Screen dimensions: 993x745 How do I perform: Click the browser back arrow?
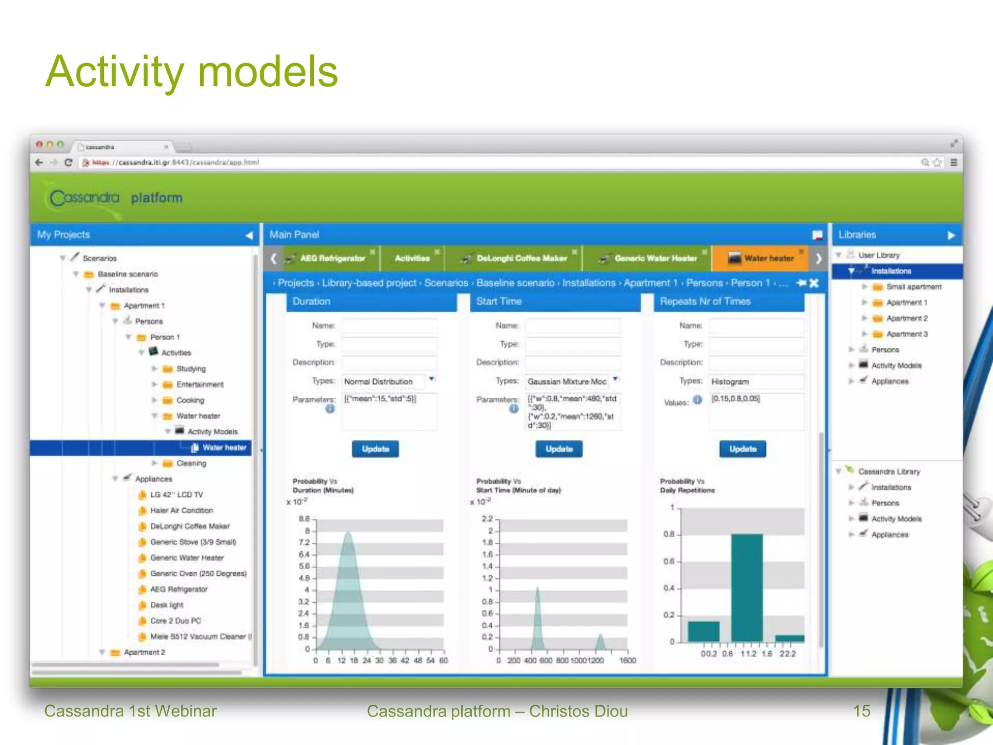pyautogui.click(x=39, y=162)
